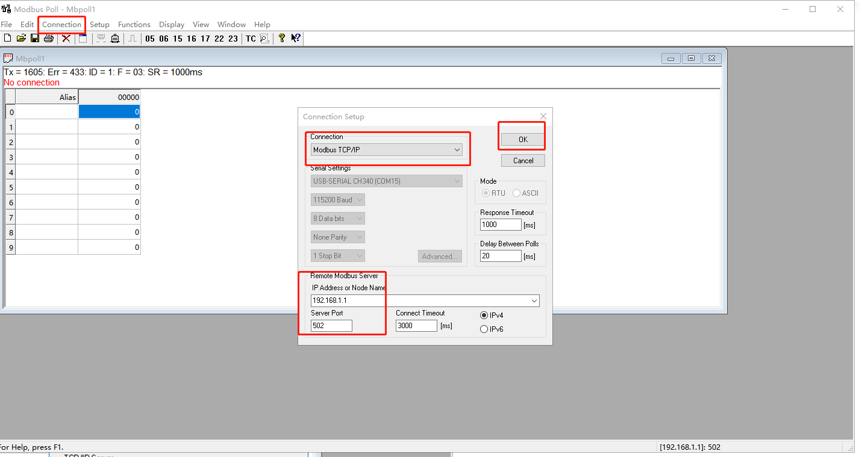Click the Save floppy disk icon
This screenshot has height=457, width=859.
pyautogui.click(x=35, y=39)
